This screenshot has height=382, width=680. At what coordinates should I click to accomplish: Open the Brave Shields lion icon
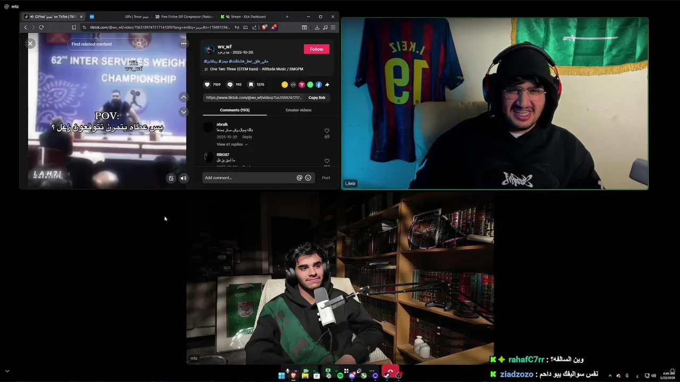pyautogui.click(x=265, y=27)
